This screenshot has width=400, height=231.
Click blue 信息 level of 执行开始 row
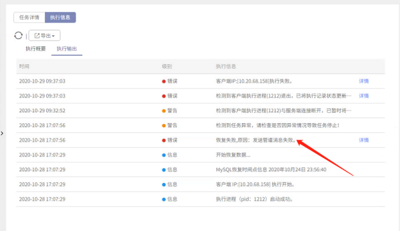170,184
